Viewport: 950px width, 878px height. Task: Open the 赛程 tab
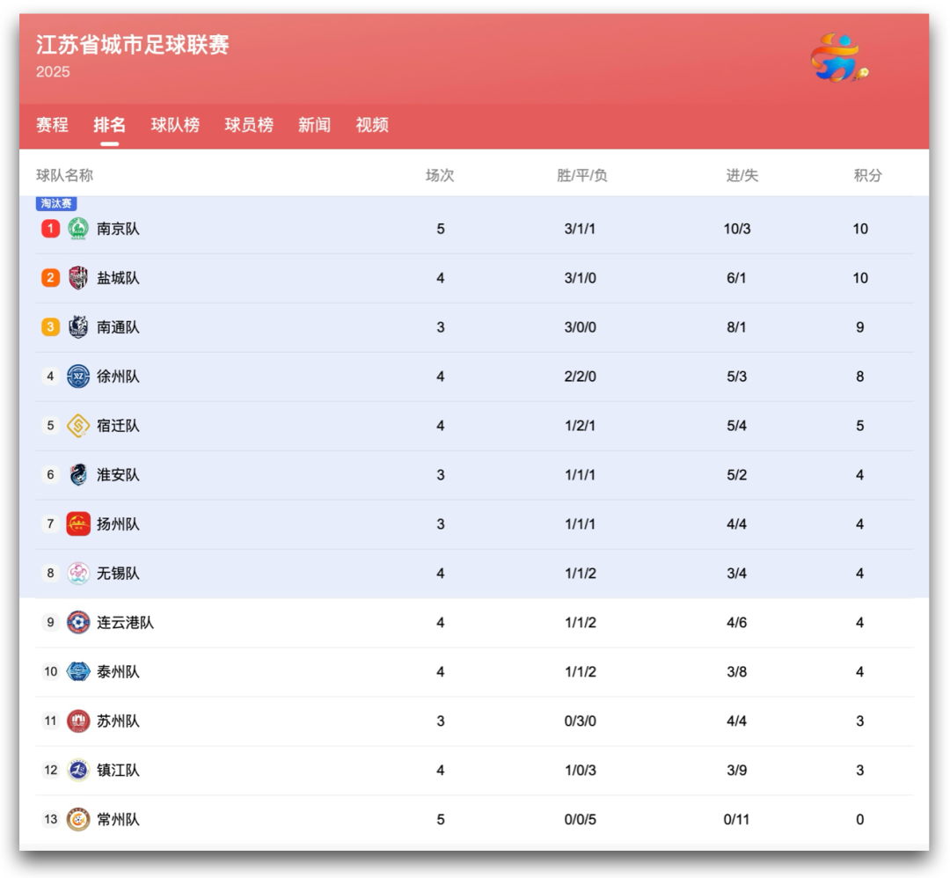tap(52, 125)
